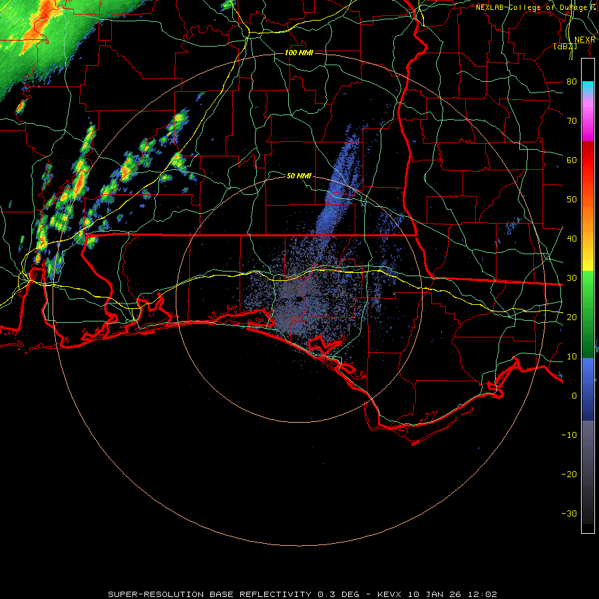Select the "0" value on dBZ scale
The image size is (599, 599).
[574, 396]
